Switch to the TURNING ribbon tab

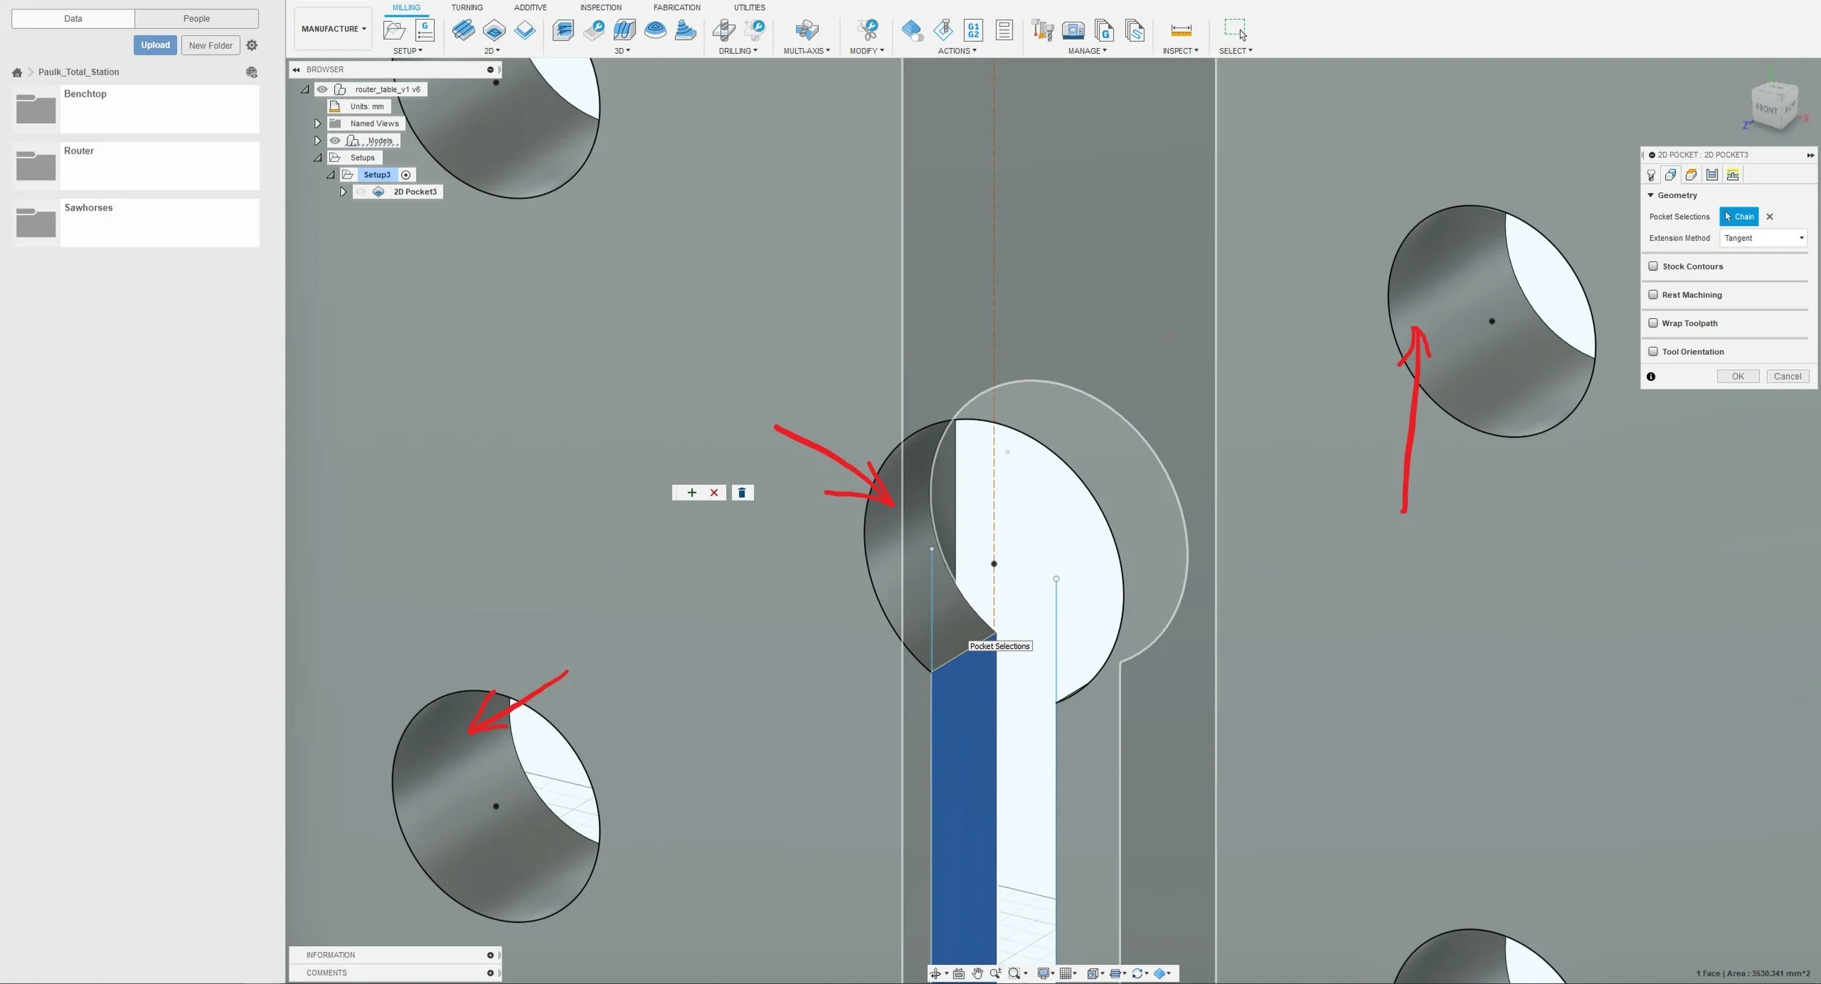coord(466,8)
